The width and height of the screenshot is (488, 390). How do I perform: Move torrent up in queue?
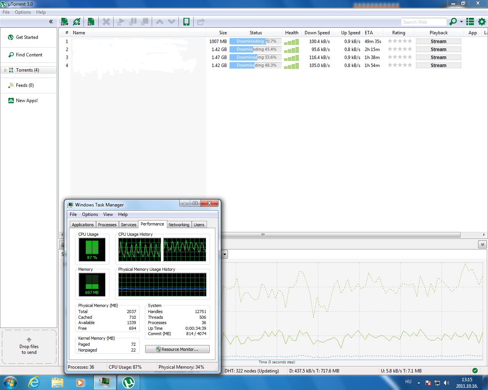point(160,22)
